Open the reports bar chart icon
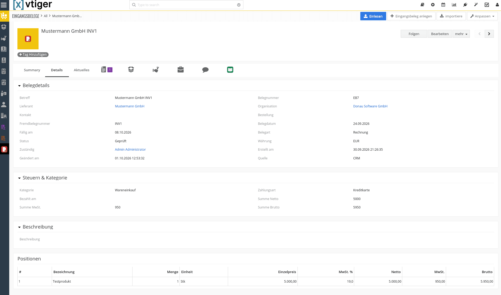This screenshot has width=501, height=295. point(454,5)
